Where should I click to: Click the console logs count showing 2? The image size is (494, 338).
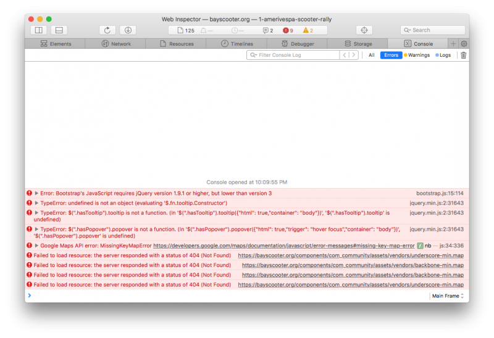268,30
